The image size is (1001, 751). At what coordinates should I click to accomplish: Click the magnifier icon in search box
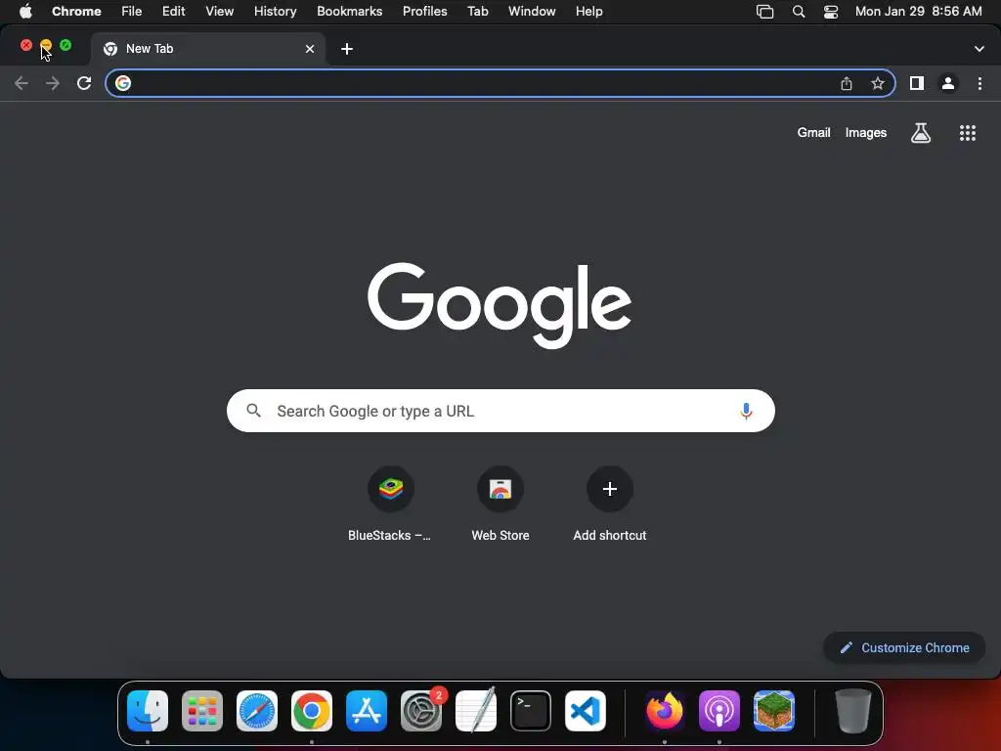253,411
